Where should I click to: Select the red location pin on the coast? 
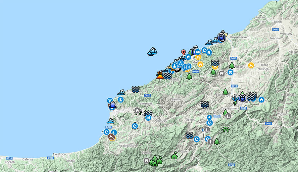tap(183, 53)
